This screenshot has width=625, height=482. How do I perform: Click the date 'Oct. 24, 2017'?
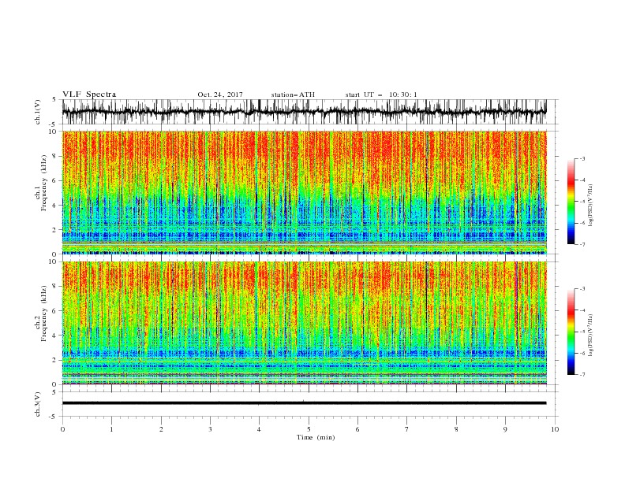[x=220, y=95]
